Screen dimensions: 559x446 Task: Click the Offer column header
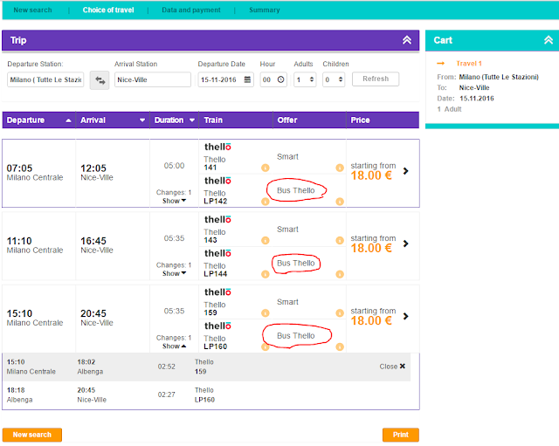coord(309,120)
